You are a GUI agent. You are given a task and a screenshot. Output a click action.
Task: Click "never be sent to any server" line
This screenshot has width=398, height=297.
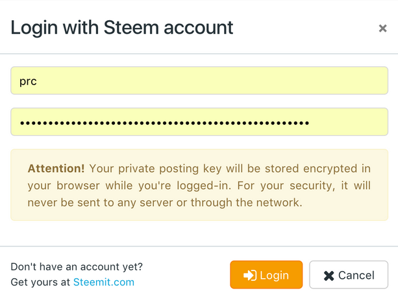pyautogui.click(x=165, y=202)
